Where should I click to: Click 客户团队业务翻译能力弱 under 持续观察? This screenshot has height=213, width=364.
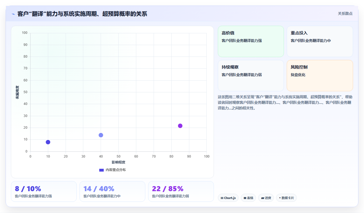[x=242, y=75]
